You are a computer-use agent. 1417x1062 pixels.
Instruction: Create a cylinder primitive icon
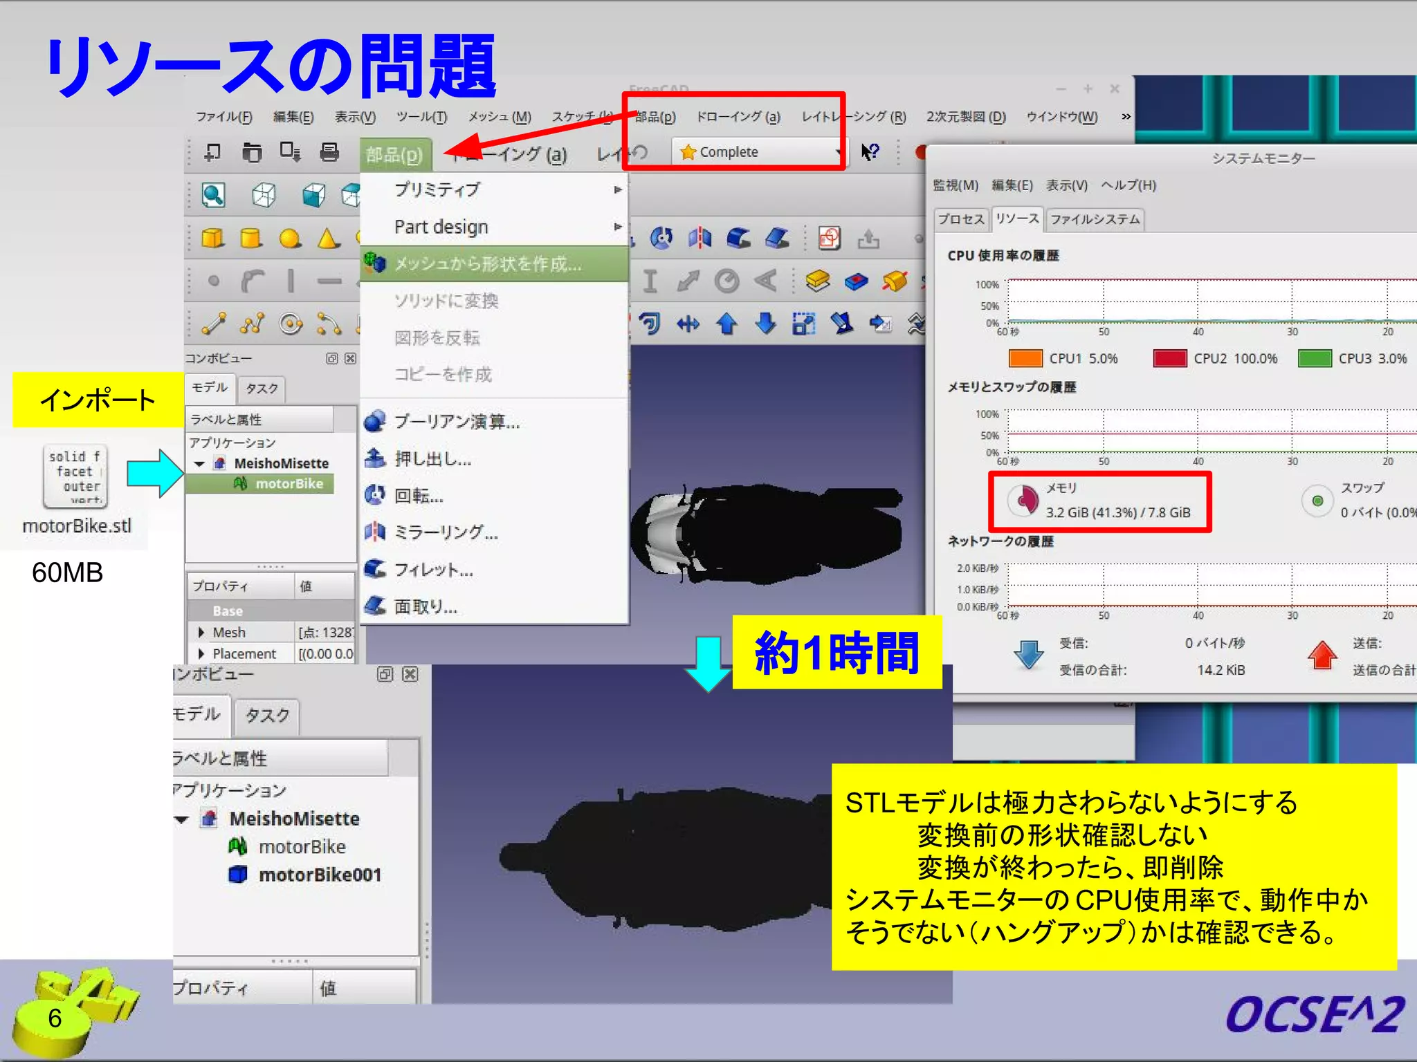(x=250, y=239)
